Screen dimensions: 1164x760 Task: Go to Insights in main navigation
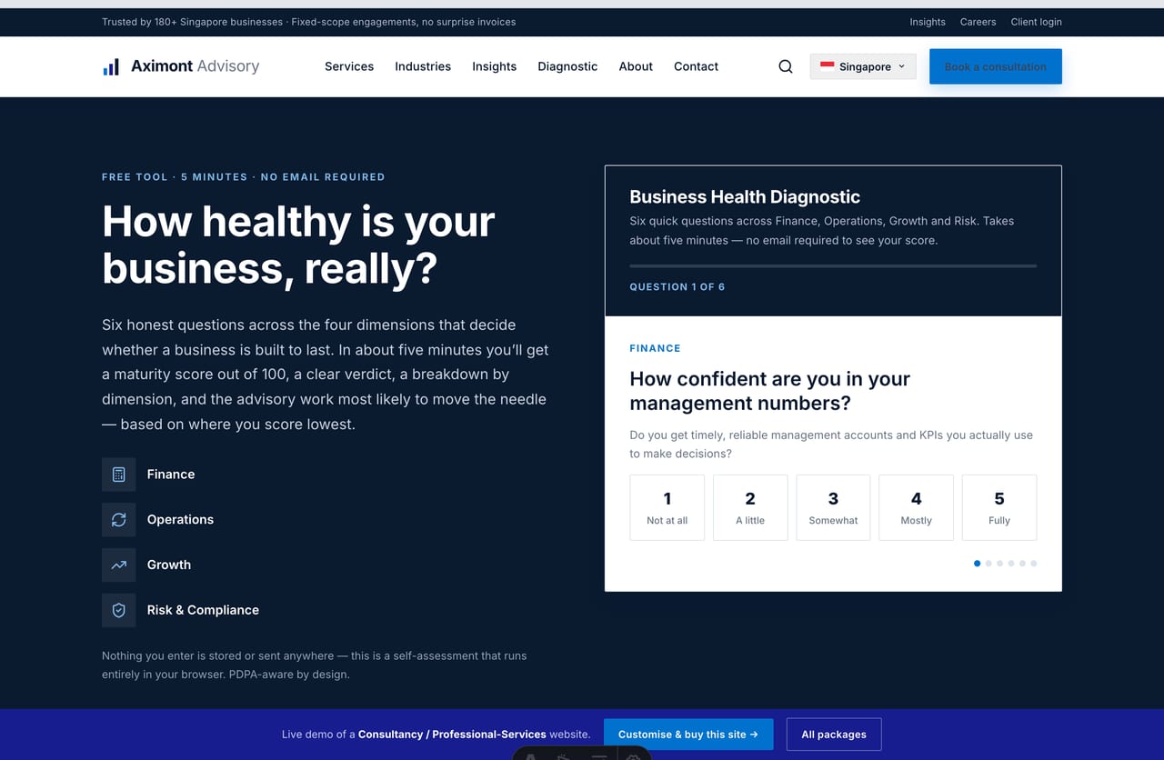494,66
